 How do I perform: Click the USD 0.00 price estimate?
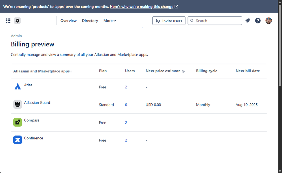coord(153,105)
